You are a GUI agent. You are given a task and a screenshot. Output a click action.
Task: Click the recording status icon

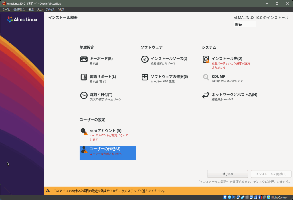[x=256, y=197]
